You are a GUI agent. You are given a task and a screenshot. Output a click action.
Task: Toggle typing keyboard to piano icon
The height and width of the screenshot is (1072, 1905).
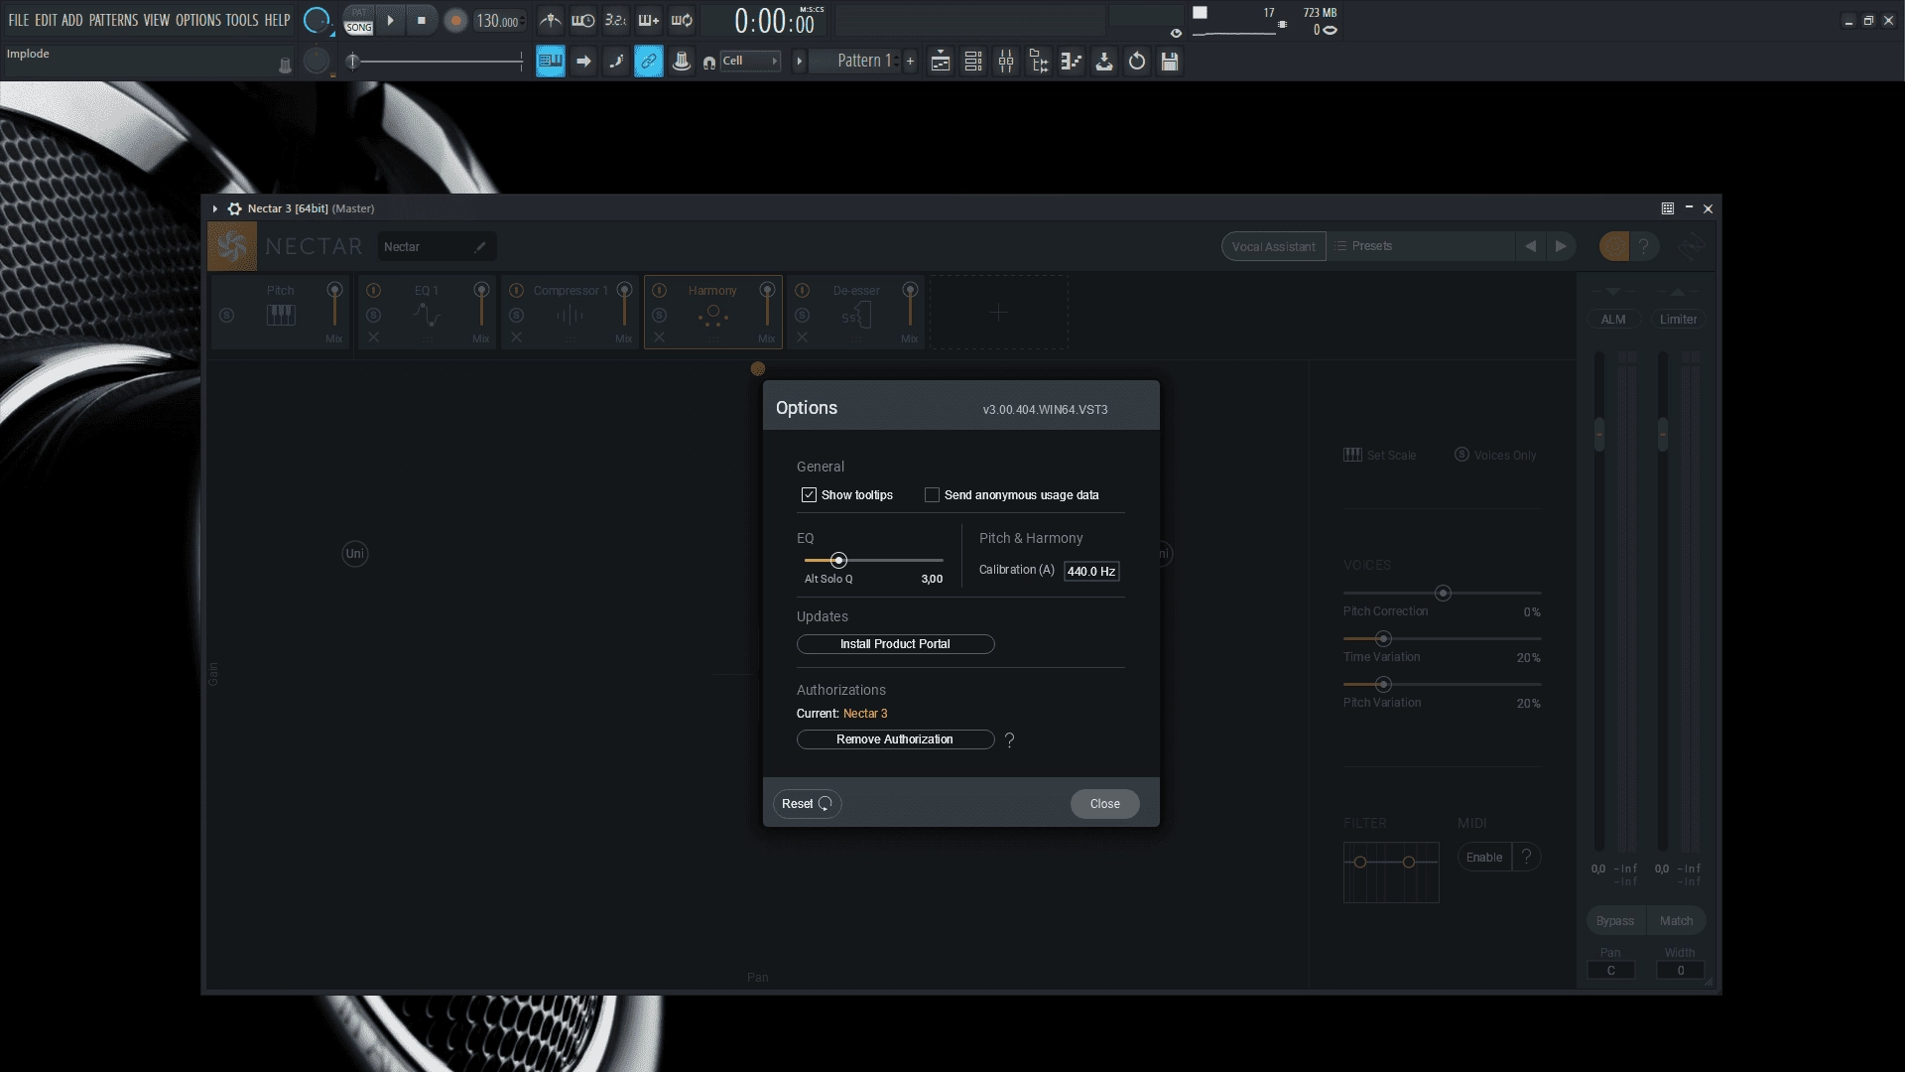click(551, 62)
